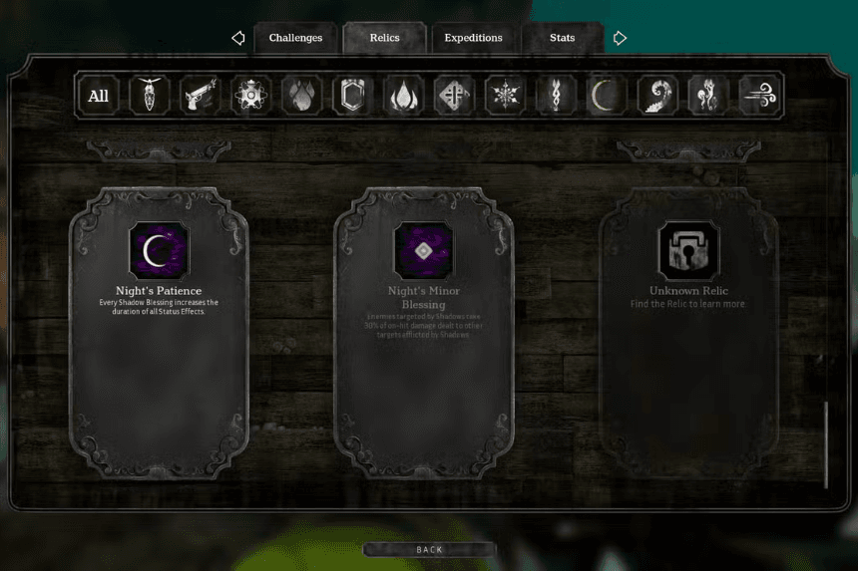Pick the twisted helix filter icon
This screenshot has height=571, width=858.
point(556,96)
